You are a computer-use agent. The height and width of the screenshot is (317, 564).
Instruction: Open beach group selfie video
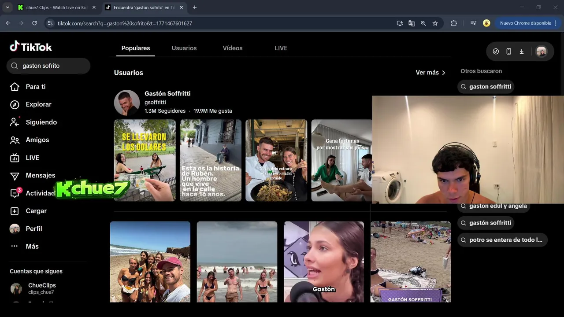(150, 262)
